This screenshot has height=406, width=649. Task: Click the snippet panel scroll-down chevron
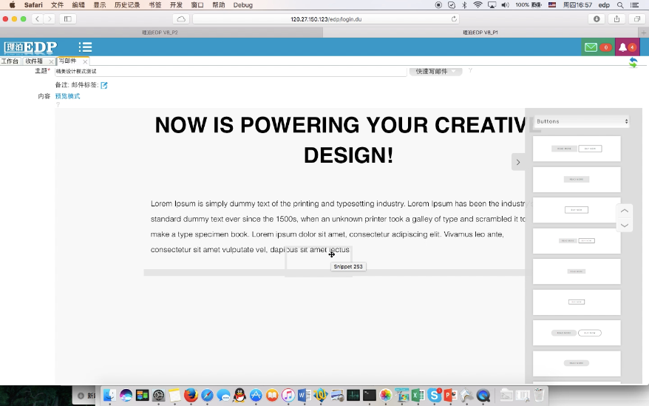[x=625, y=225]
